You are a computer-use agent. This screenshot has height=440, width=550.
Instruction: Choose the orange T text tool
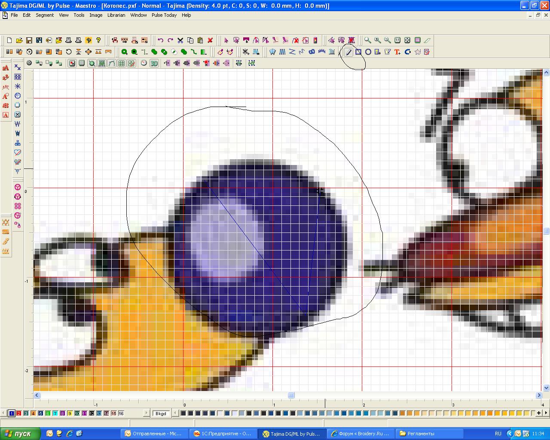click(397, 52)
